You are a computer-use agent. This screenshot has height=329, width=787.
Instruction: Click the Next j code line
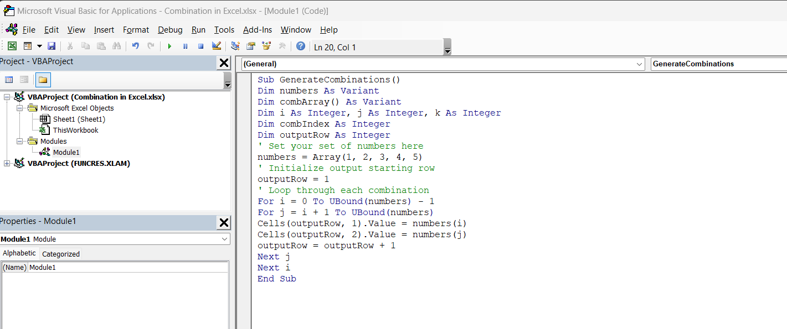point(274,257)
